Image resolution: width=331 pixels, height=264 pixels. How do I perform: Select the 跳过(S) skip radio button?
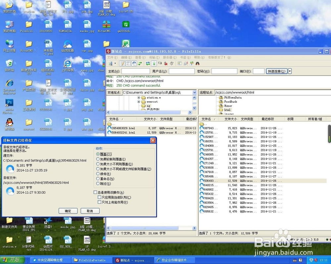[x=98, y=183]
